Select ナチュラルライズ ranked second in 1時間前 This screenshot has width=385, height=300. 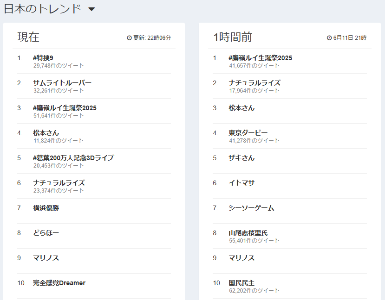click(x=254, y=83)
